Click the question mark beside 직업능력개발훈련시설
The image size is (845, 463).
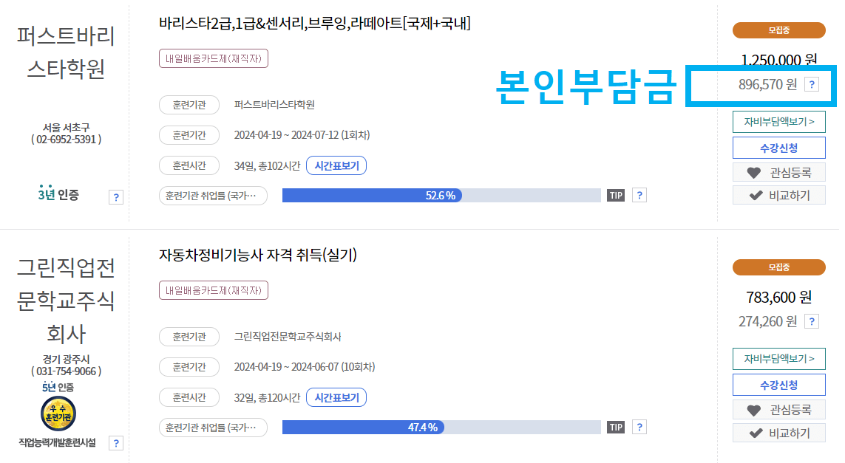coord(116,444)
